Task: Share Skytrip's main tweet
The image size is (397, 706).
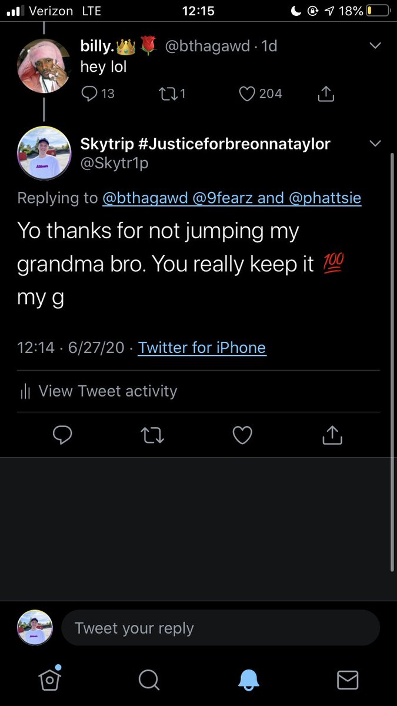Action: tap(332, 435)
